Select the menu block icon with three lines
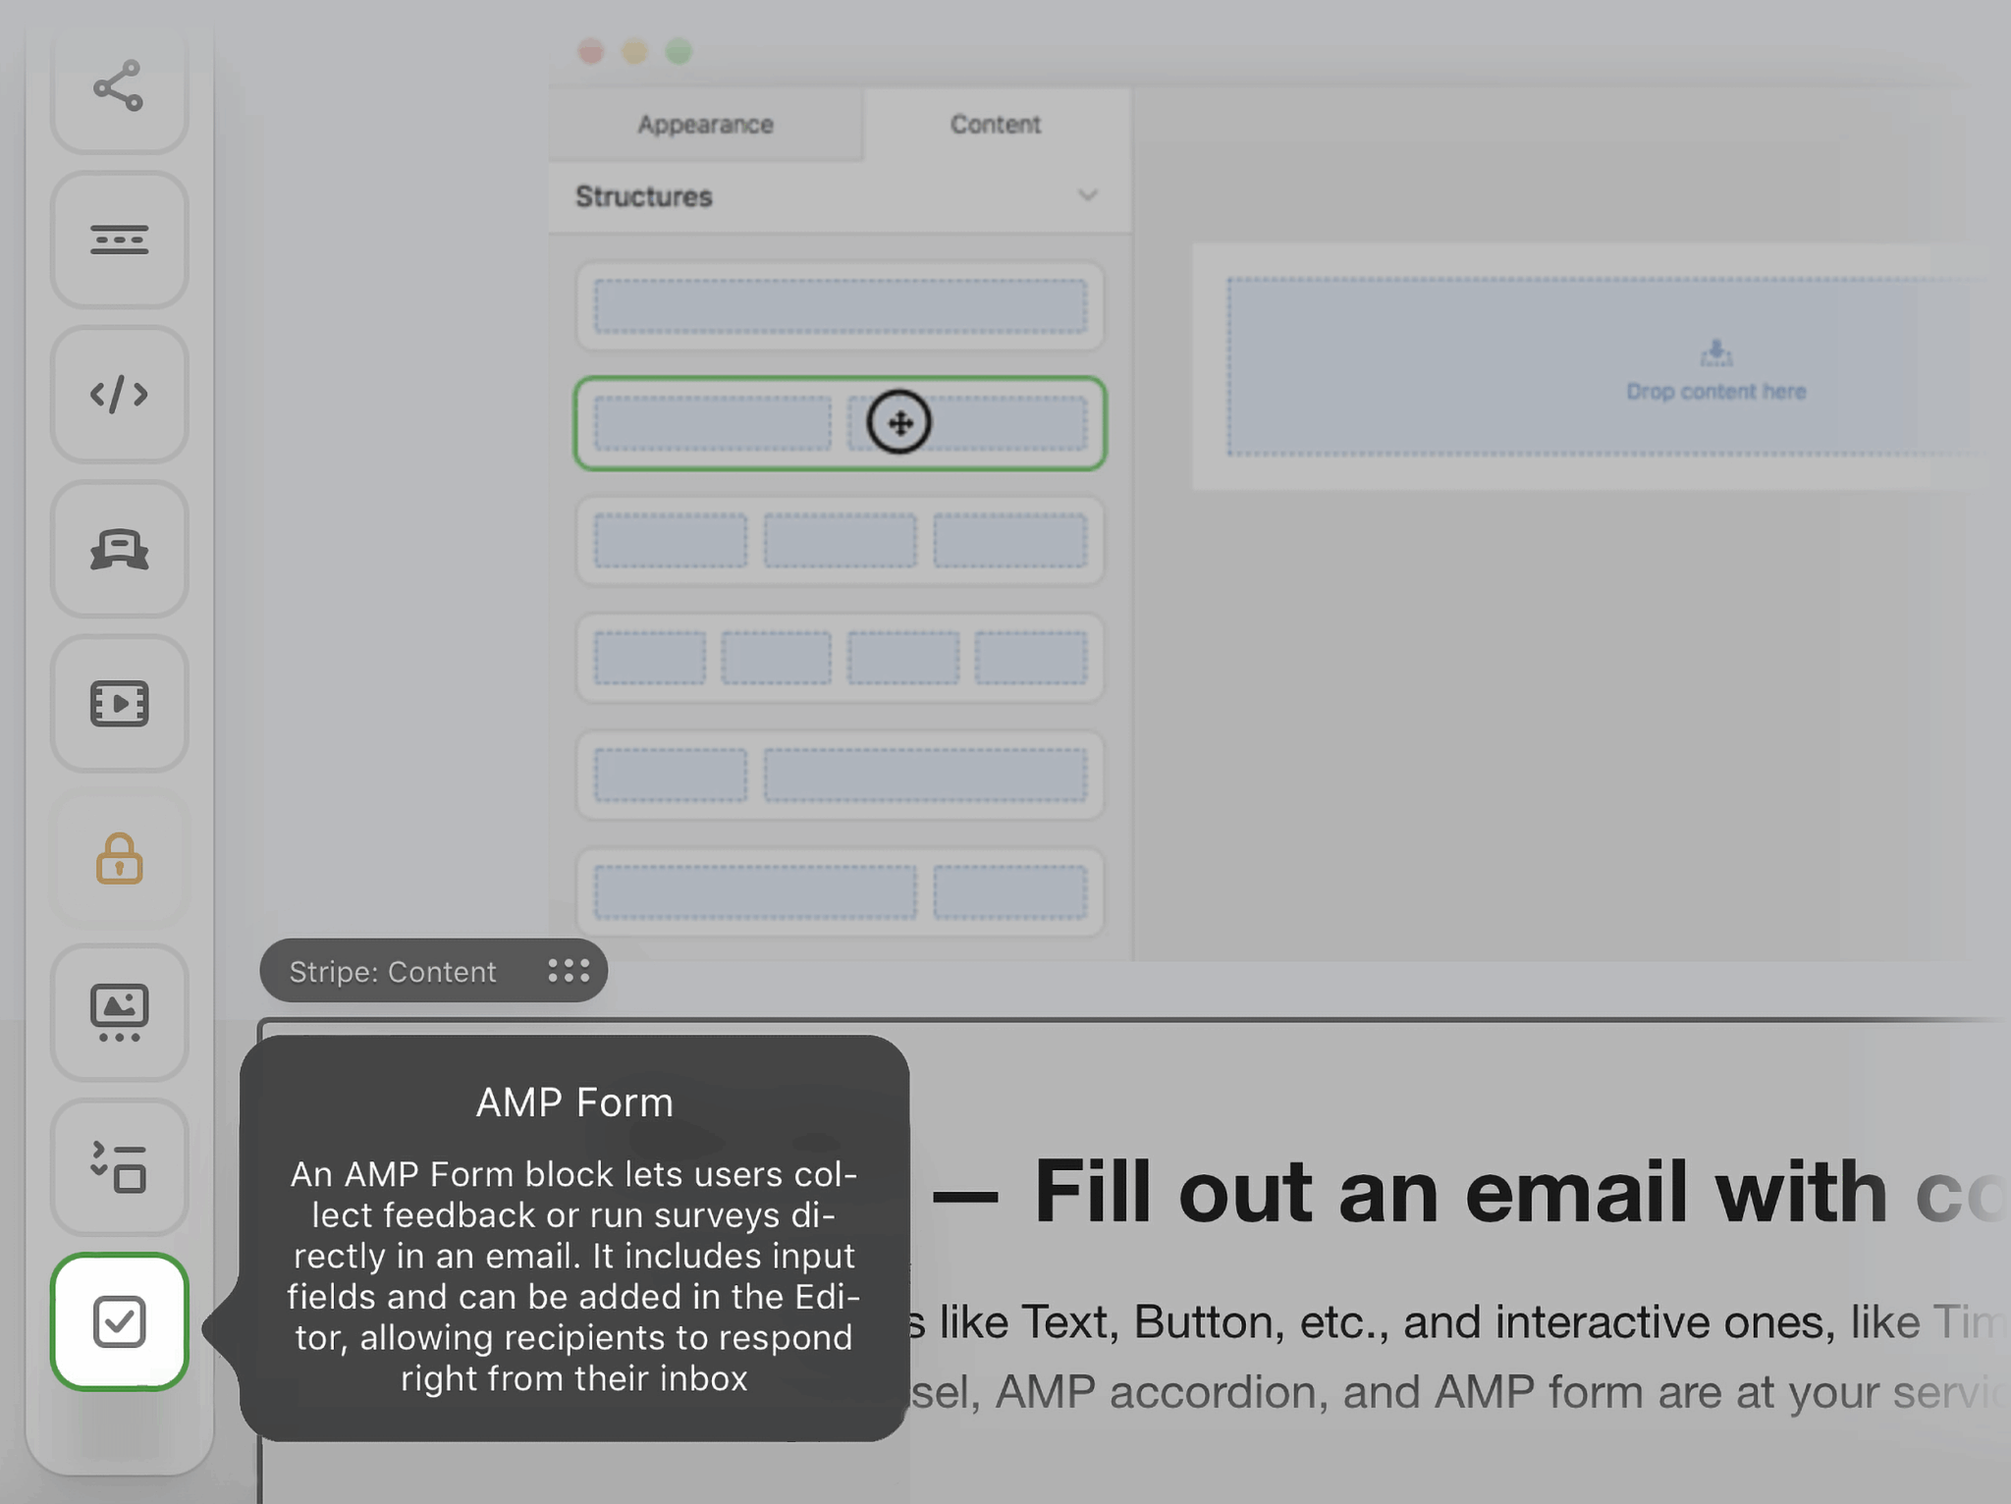This screenshot has width=2011, height=1504. coord(119,240)
